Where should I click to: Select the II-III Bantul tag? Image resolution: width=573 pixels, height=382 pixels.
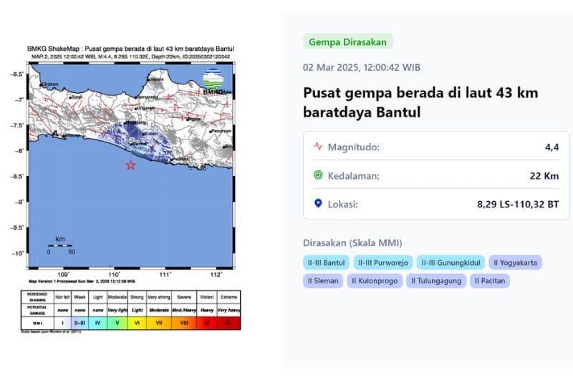326,263
